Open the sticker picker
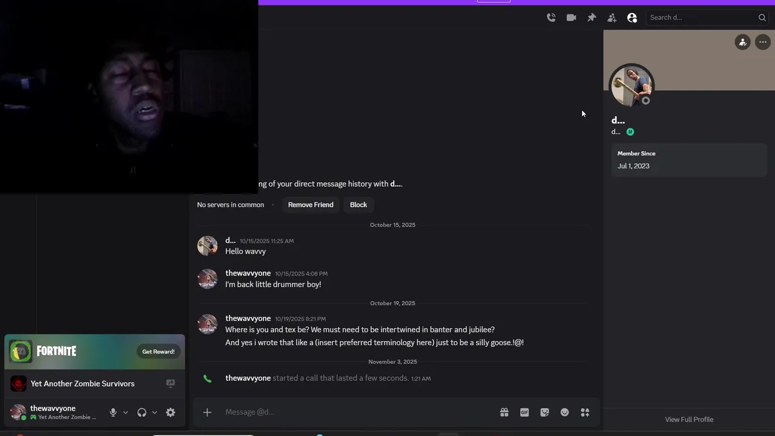Viewport: 775px width, 436px height. pyautogui.click(x=544, y=412)
